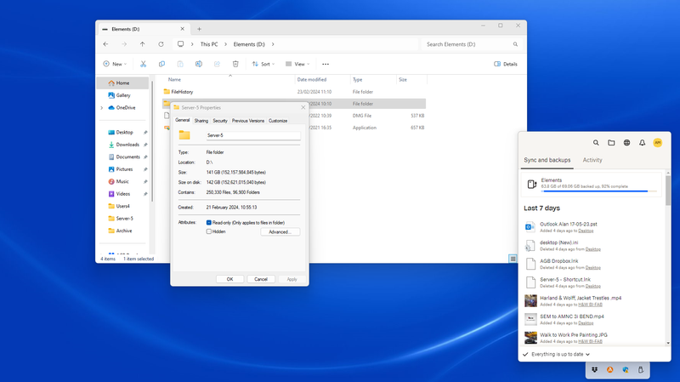
Task: Expand the chevron after Elements (D:) in address bar
Action: 273,44
